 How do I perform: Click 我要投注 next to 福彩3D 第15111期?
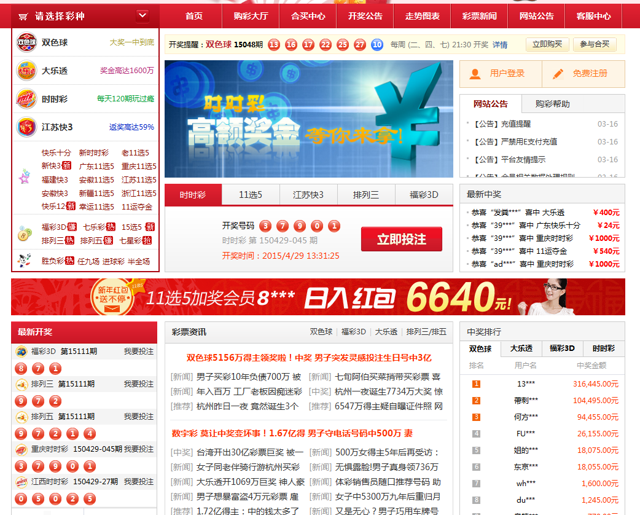[139, 352]
